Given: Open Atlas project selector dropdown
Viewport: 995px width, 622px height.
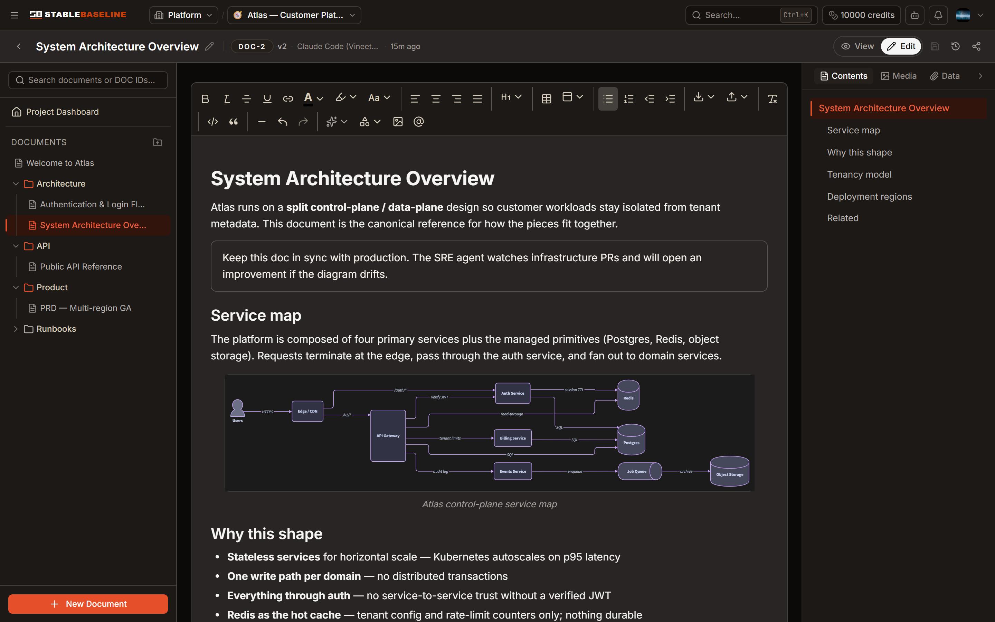Looking at the screenshot, I should coord(294,15).
